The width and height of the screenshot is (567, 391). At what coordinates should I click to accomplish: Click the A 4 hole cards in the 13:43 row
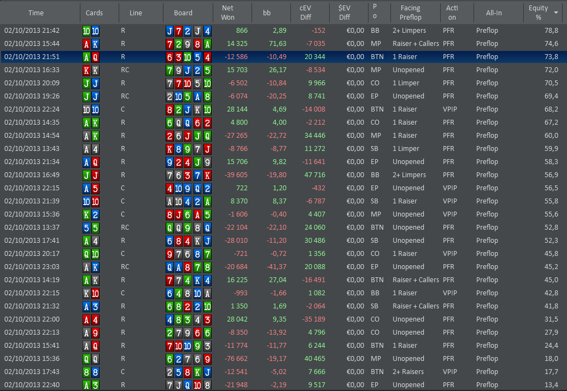(91, 149)
